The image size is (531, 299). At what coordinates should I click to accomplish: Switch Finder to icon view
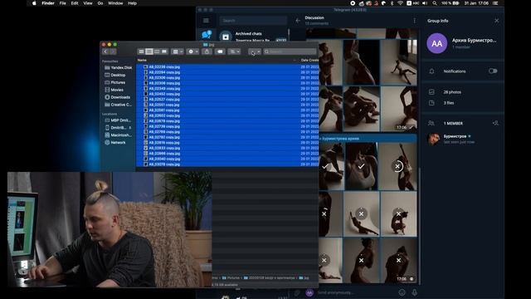coord(141,51)
